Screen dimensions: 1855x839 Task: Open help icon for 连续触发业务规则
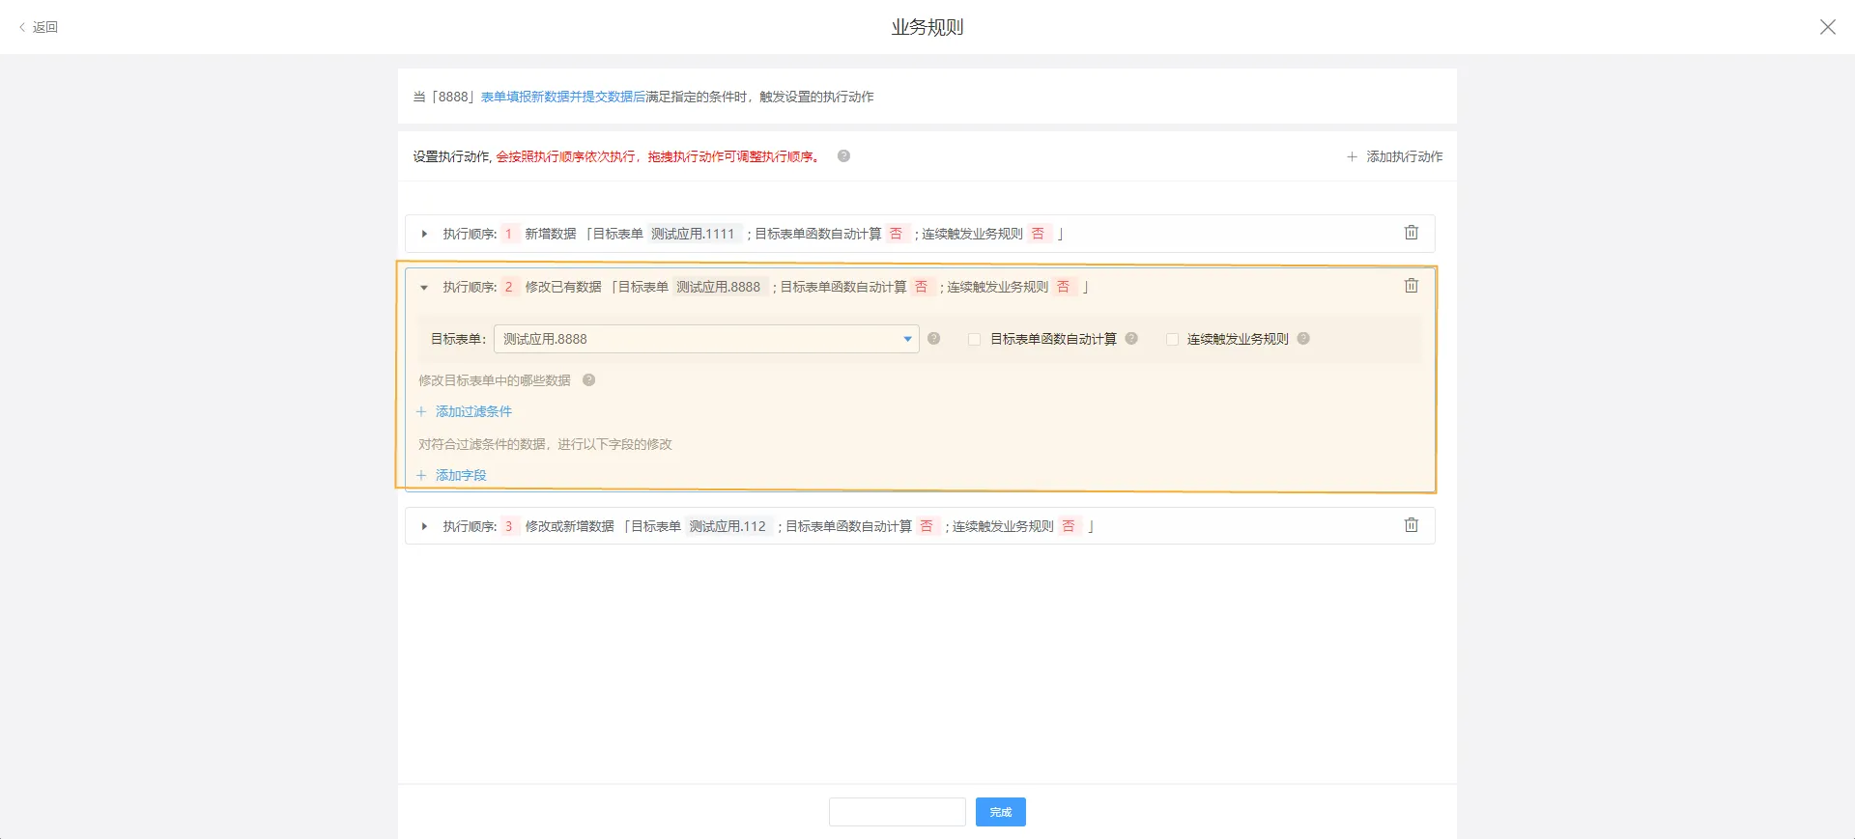pos(1303,339)
